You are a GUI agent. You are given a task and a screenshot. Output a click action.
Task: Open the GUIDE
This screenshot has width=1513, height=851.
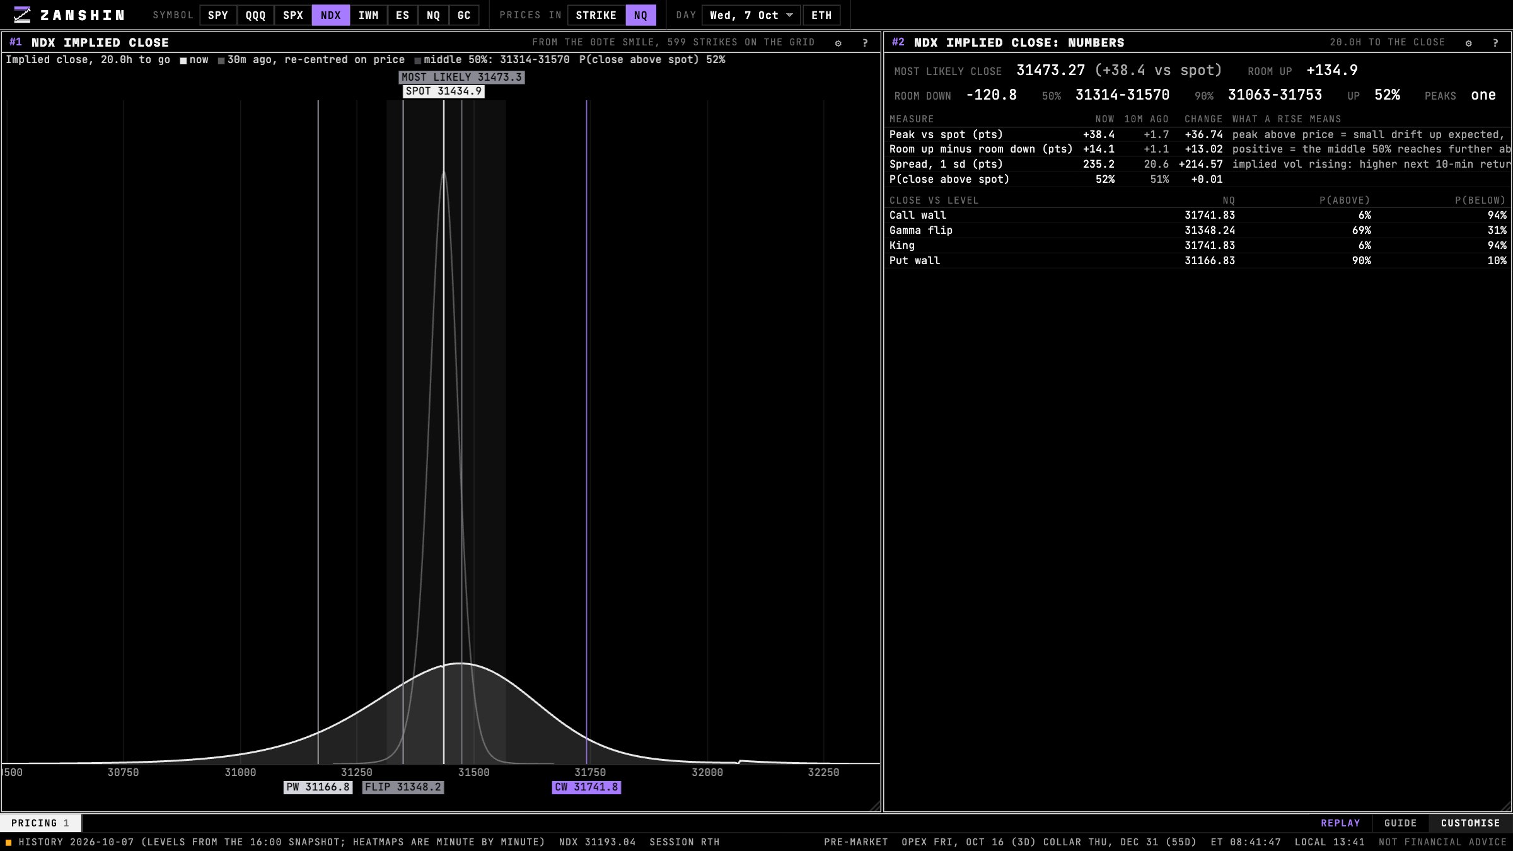coord(1400,823)
